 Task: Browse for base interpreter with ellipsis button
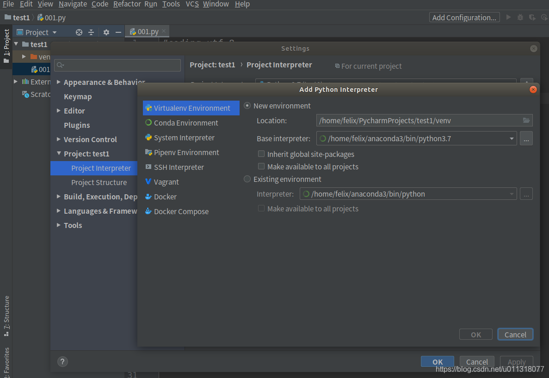[526, 138]
